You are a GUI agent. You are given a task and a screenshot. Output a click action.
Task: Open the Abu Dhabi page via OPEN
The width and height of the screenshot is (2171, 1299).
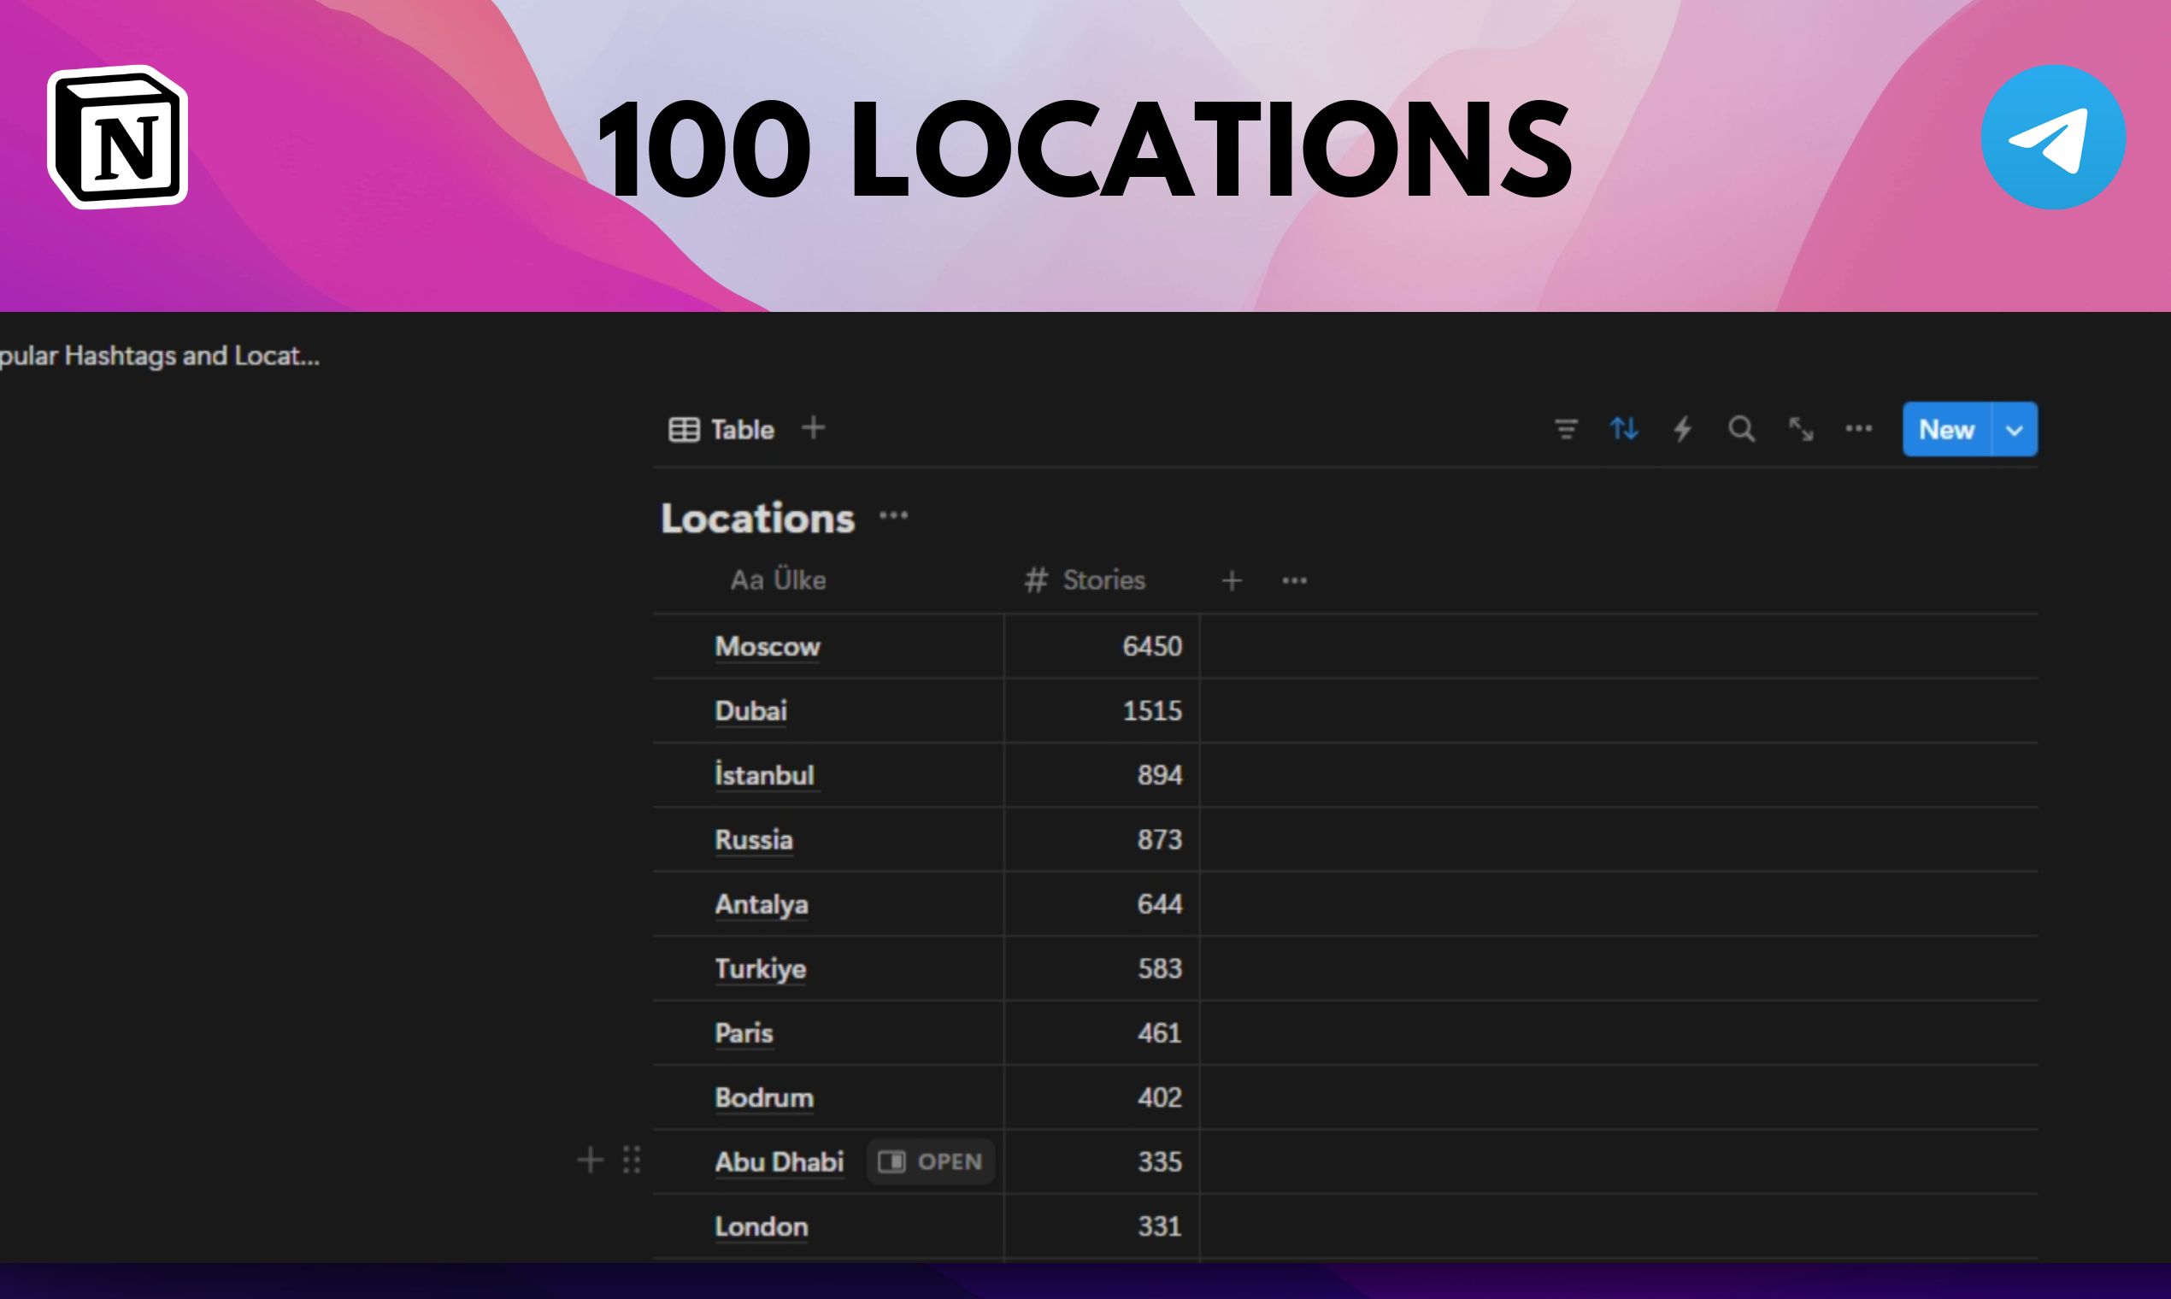pos(931,1161)
